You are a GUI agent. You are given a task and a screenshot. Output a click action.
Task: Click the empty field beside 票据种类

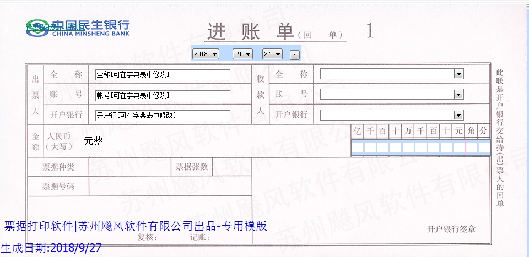click(129, 167)
